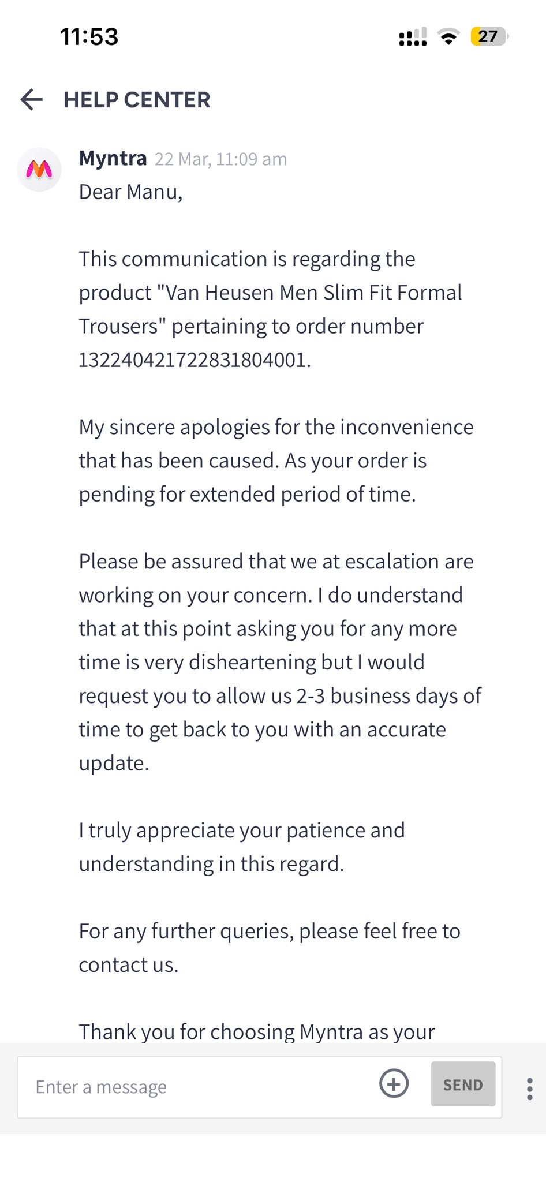Tap the appreciate your patience paragraph

click(x=242, y=847)
